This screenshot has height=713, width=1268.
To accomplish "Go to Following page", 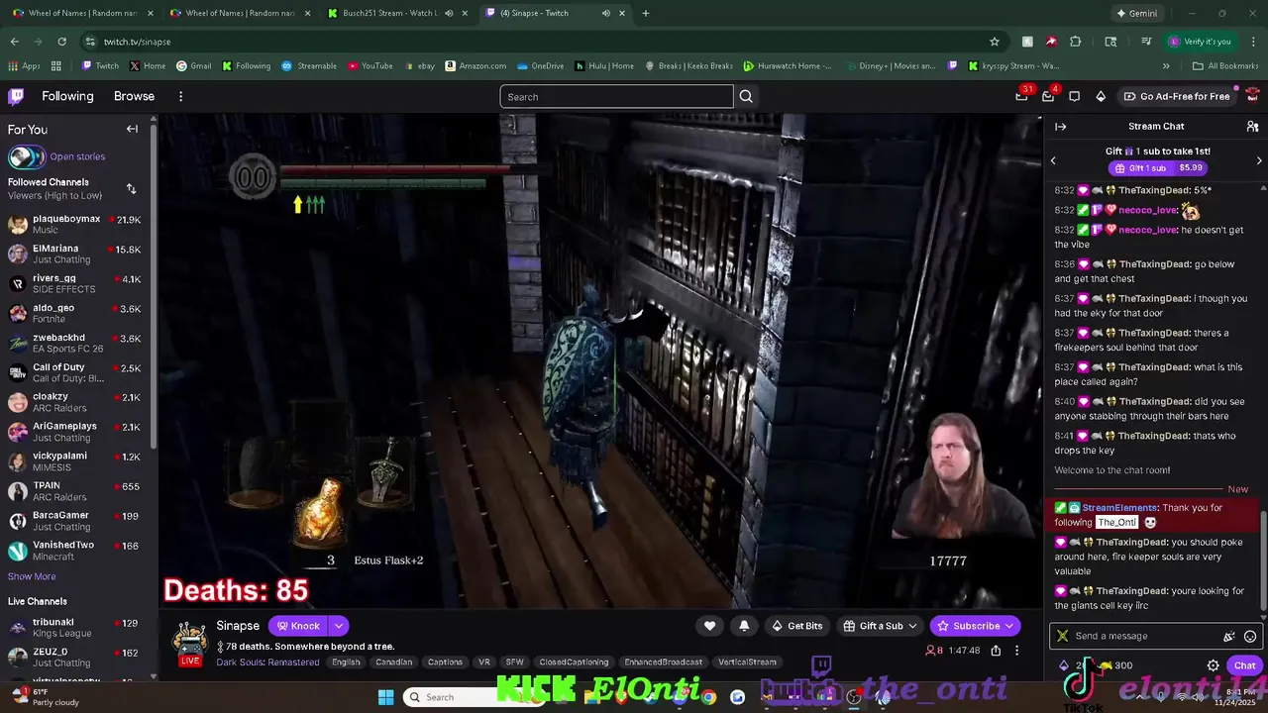I will click(x=67, y=96).
